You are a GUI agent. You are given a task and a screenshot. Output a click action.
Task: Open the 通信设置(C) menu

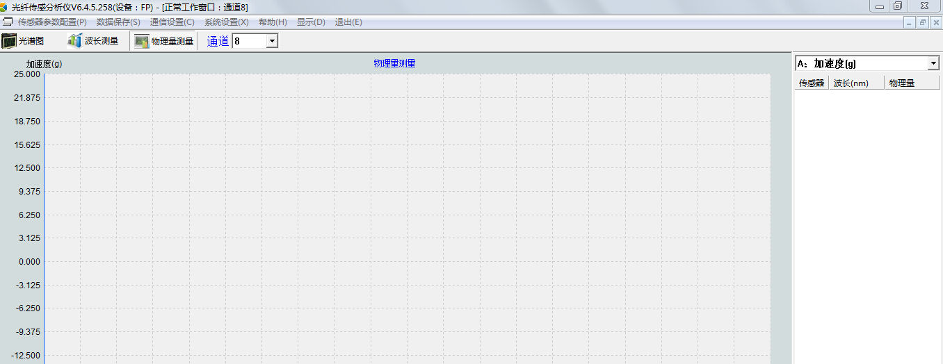tap(172, 22)
